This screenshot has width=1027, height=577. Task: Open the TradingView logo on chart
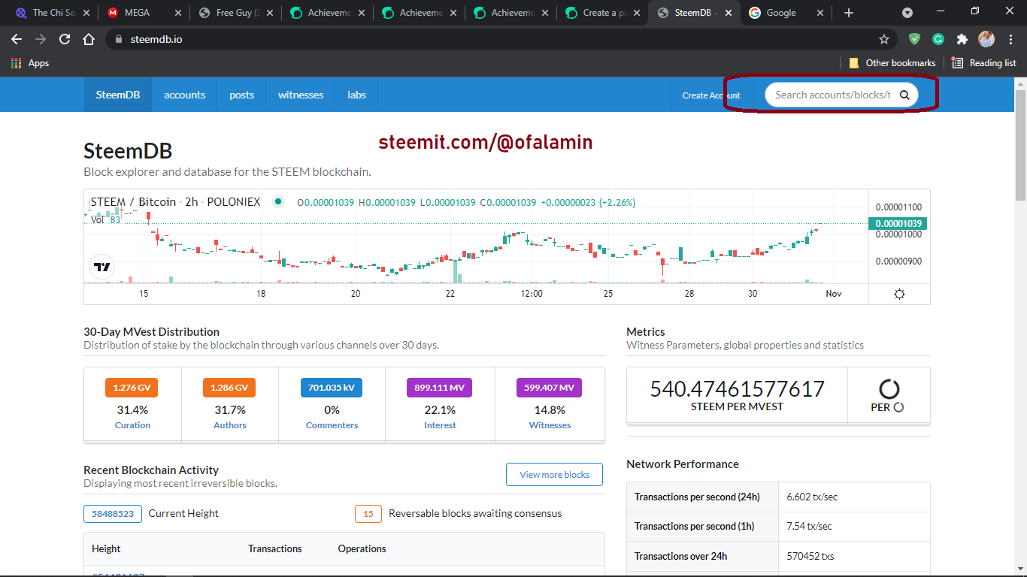tap(102, 267)
